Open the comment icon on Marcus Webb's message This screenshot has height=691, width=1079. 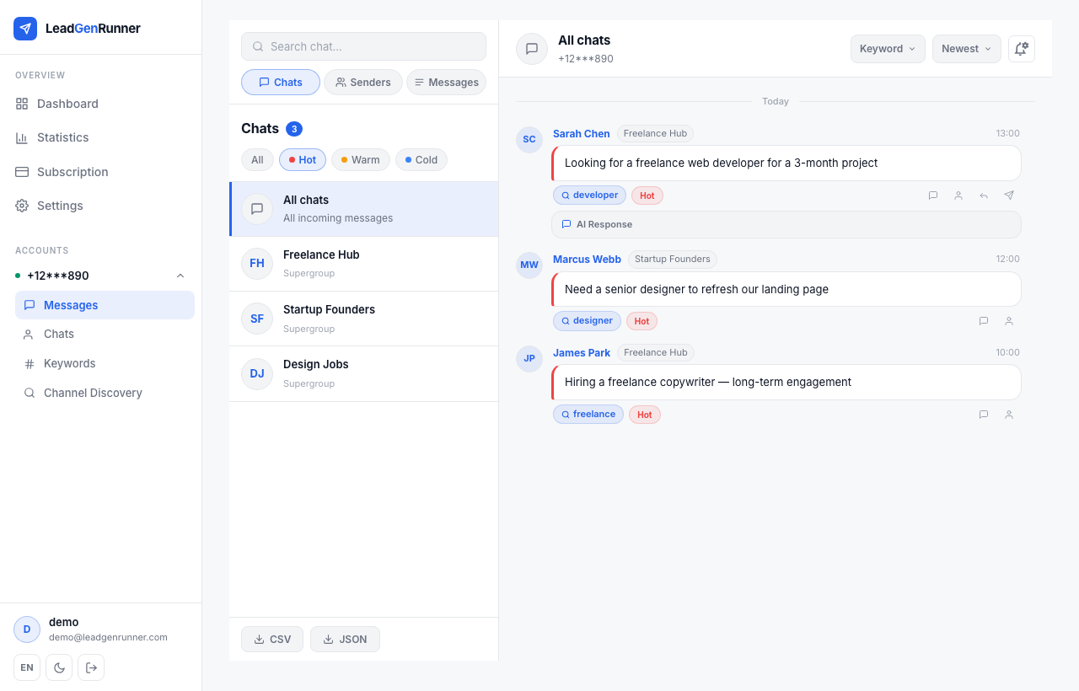984,321
